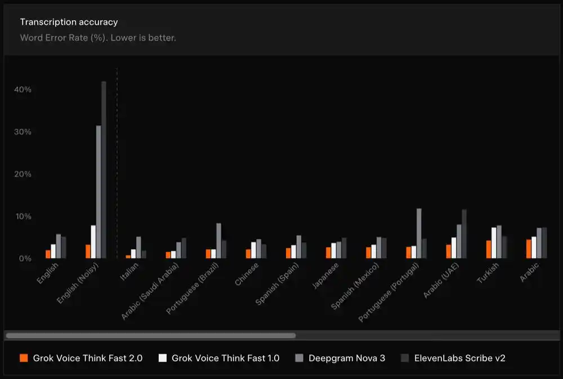Click the Deepgram Nova 3 bar for English (Noisy)
Screen dimensions: 563x379
tap(99, 192)
